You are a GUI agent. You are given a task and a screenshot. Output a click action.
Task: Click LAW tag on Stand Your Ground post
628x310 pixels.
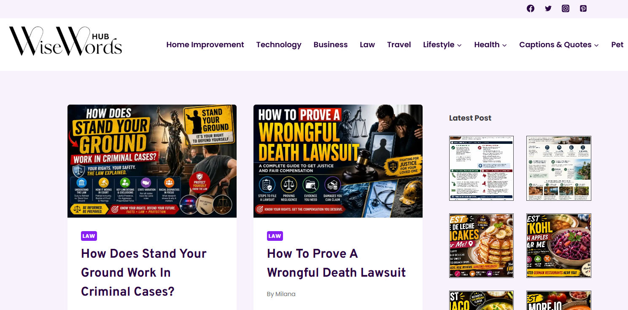[89, 236]
